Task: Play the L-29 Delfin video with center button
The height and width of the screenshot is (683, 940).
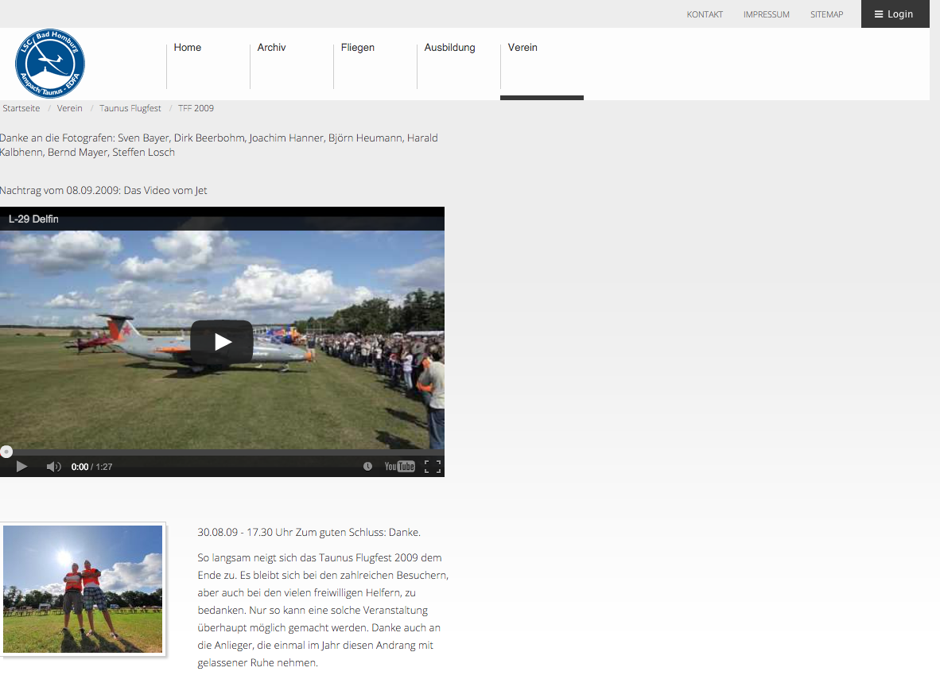Action: point(222,342)
